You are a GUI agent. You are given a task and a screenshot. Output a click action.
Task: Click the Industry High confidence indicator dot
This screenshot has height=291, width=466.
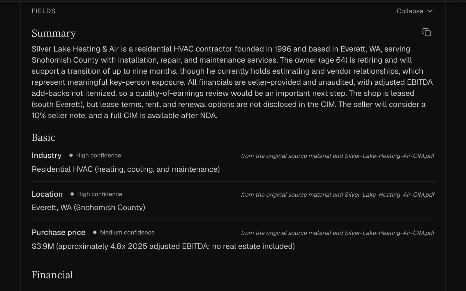click(71, 155)
